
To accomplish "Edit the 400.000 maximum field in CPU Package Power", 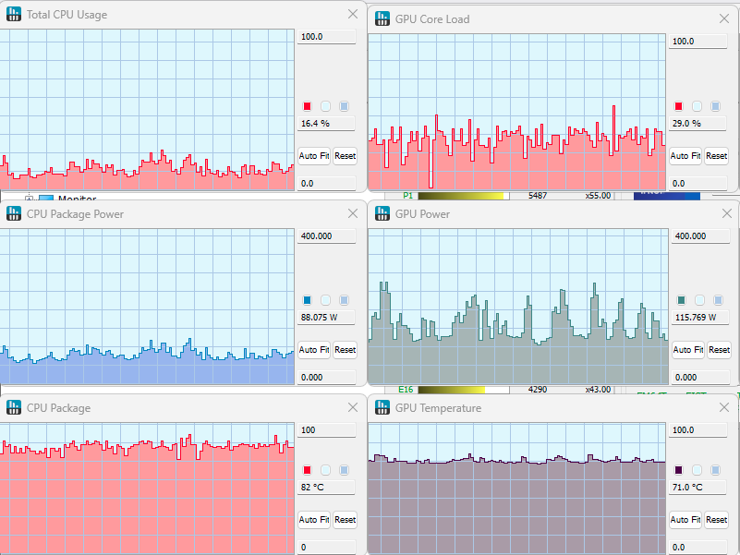I will click(326, 236).
